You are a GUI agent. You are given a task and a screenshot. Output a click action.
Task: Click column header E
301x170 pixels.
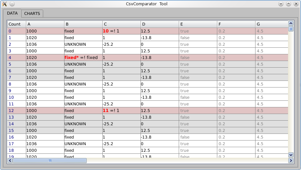point(198,24)
